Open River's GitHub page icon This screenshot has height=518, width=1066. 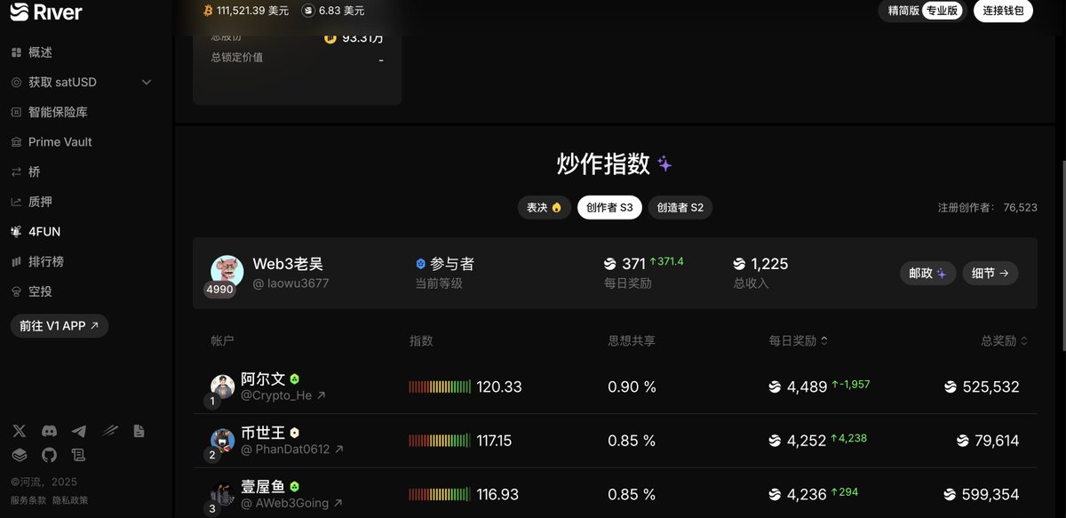coord(49,455)
